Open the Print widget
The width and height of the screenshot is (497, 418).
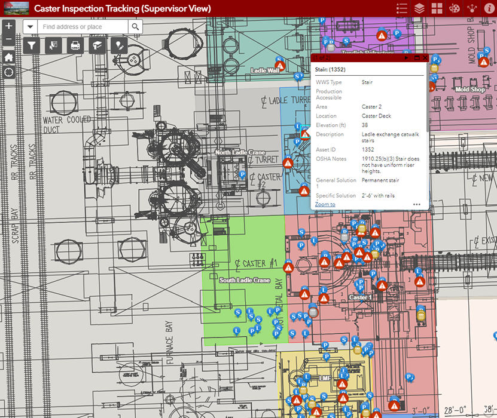click(75, 45)
